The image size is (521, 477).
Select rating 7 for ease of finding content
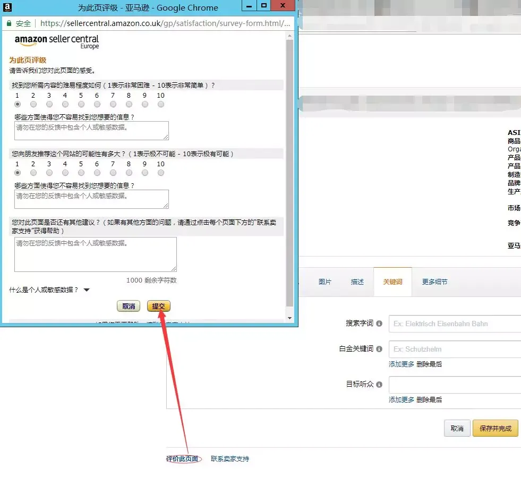click(x=113, y=104)
